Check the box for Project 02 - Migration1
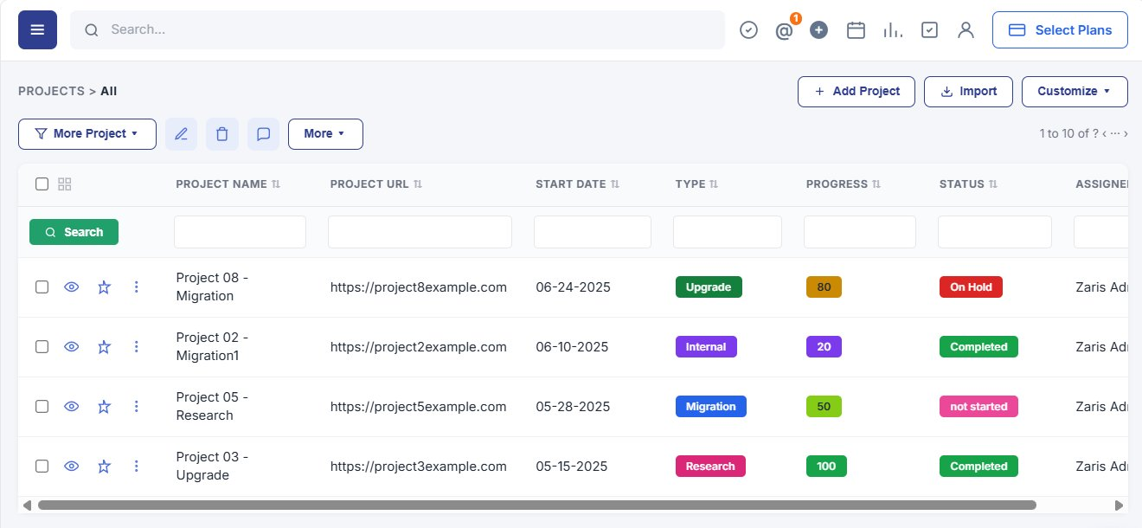The height and width of the screenshot is (528, 1142). coord(42,347)
